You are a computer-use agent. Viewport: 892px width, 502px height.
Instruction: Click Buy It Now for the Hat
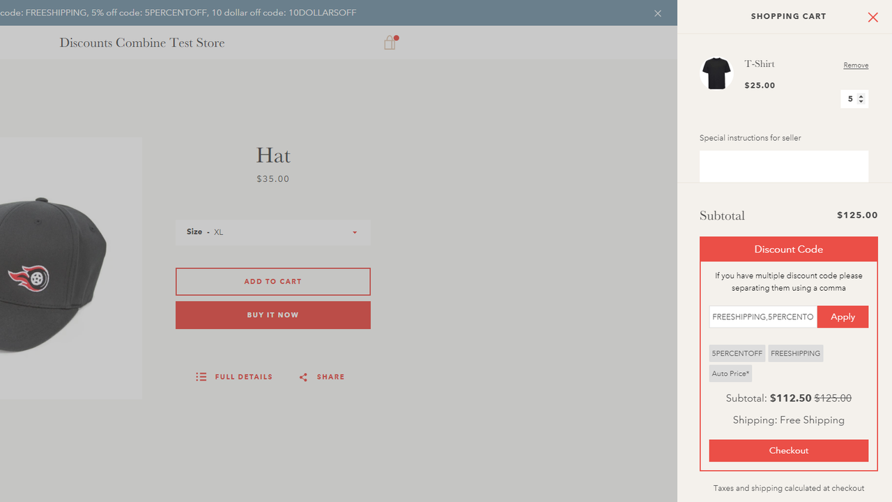(272, 314)
